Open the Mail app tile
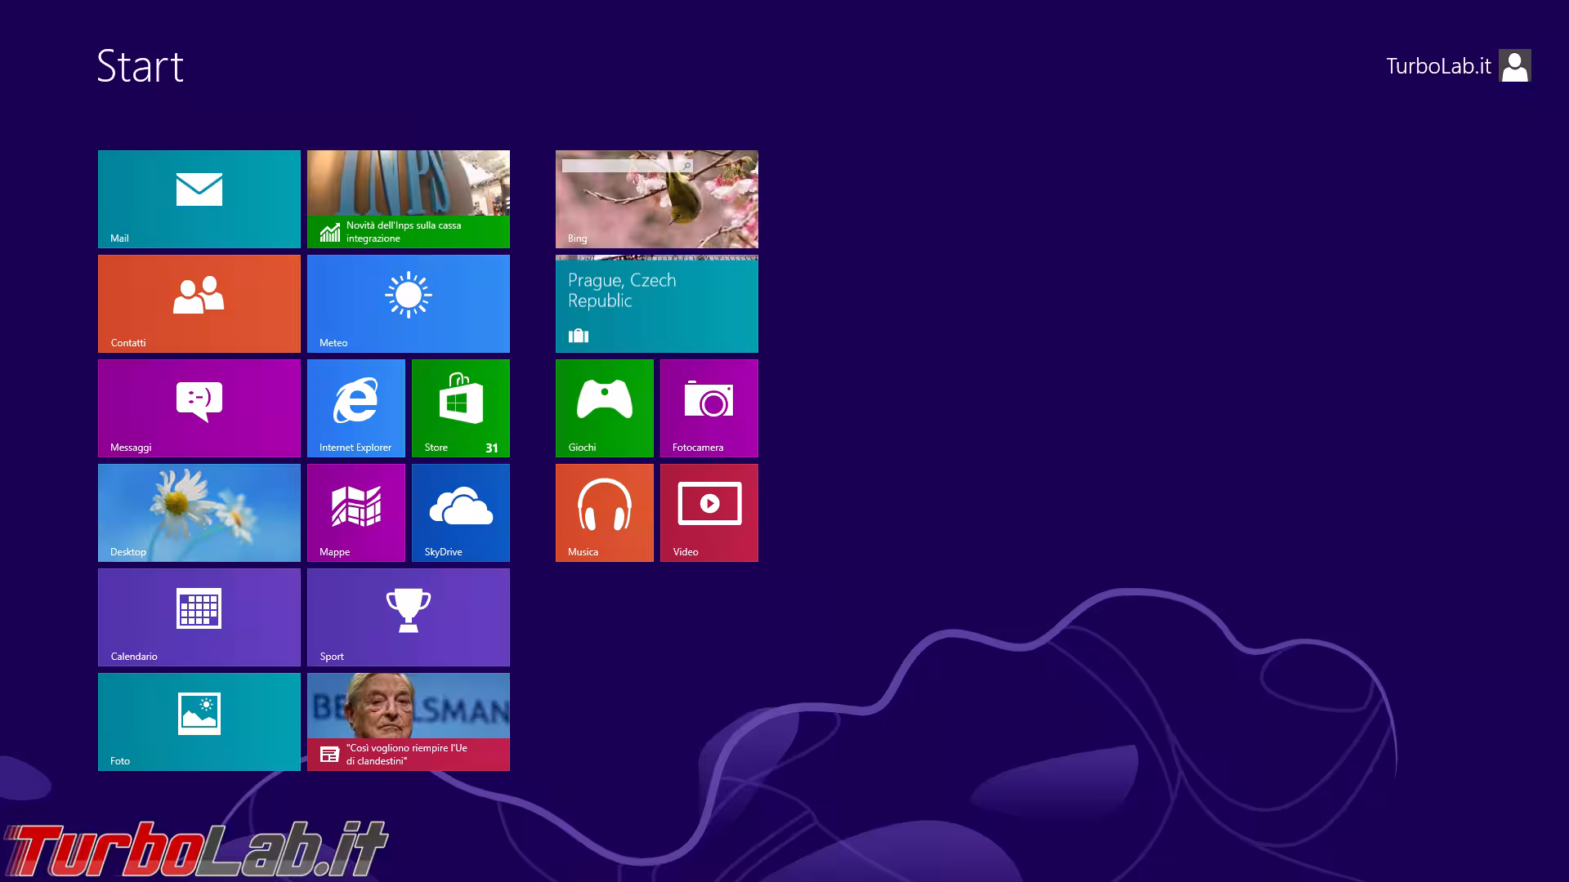 click(199, 198)
